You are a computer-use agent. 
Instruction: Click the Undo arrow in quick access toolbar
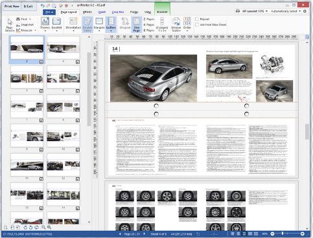[43, 6]
